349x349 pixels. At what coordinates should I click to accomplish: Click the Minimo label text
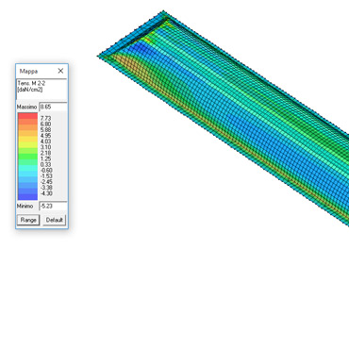tap(25, 206)
